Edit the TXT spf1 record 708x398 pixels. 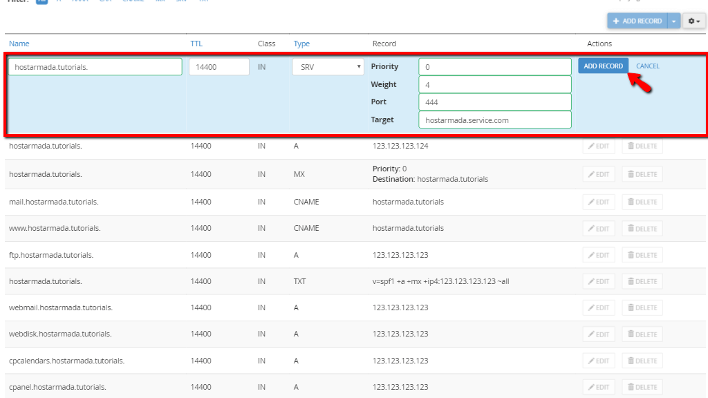tap(599, 282)
